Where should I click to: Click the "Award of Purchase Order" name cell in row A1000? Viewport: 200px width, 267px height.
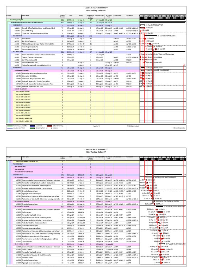[x=38, y=55]
